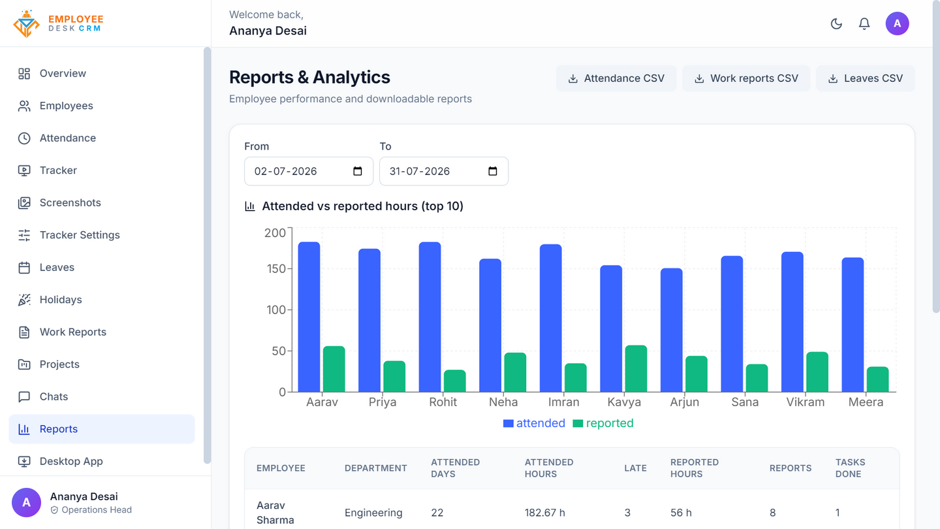Click the download icon on Leaves CSV

833,78
